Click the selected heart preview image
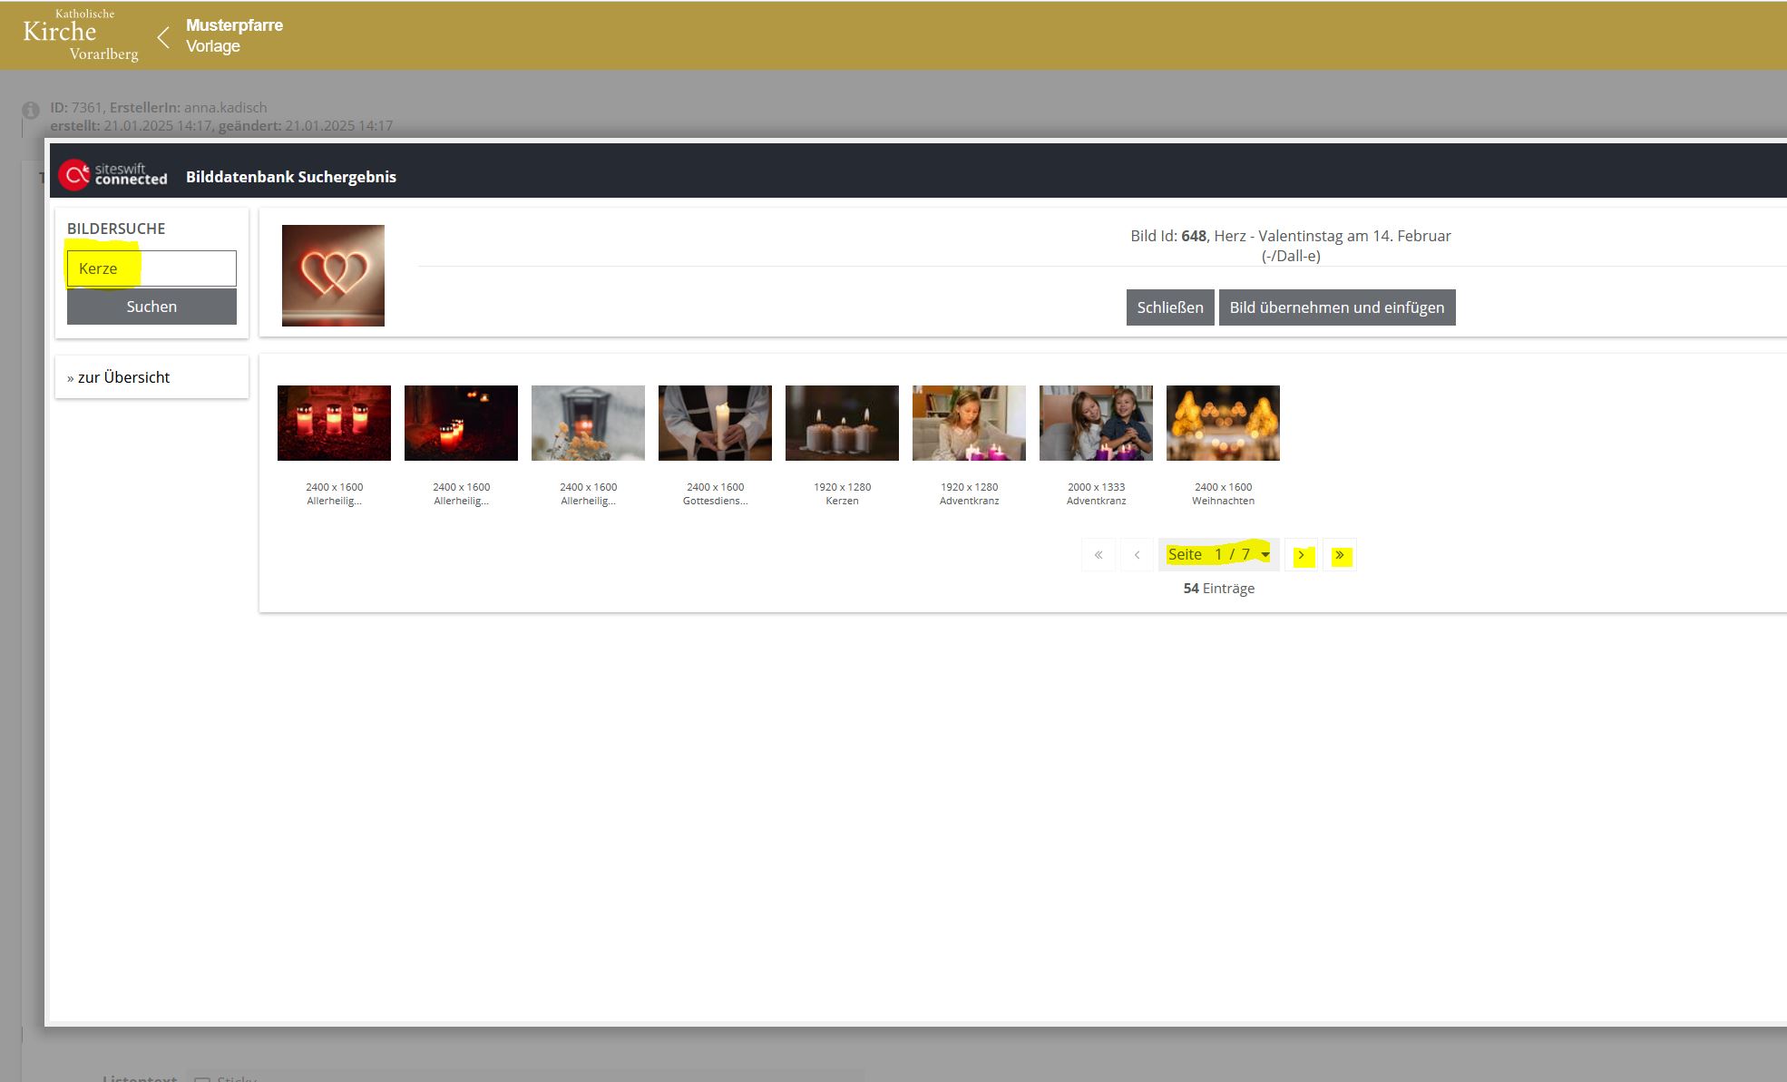The height and width of the screenshot is (1082, 1787). click(x=333, y=276)
